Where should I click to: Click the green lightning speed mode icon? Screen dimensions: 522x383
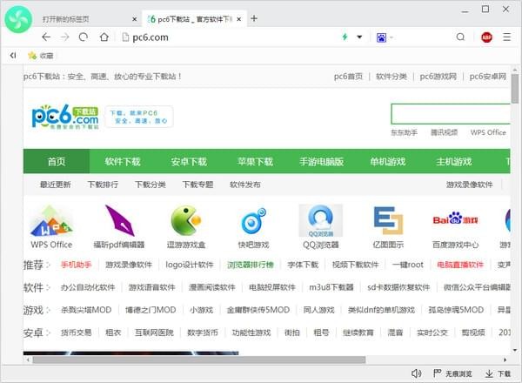tap(345, 37)
